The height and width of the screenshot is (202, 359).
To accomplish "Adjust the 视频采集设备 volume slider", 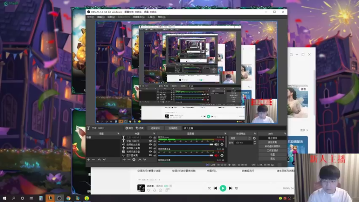I will point(185,155).
